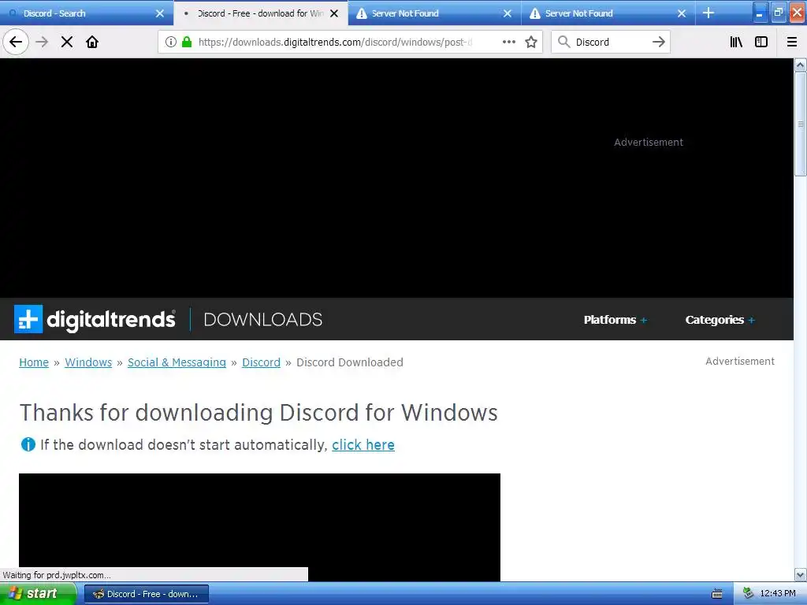Expand the Categories menu
This screenshot has height=605, width=807.
point(720,320)
